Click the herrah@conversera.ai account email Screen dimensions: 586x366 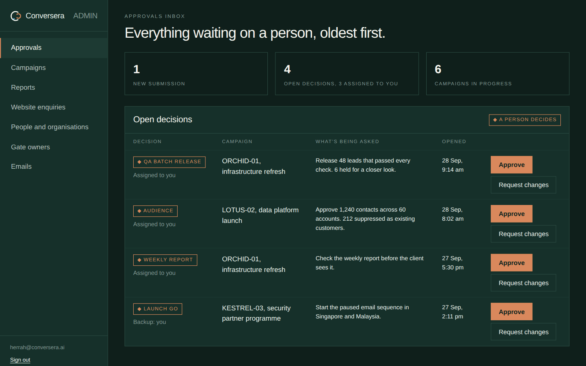tap(37, 347)
